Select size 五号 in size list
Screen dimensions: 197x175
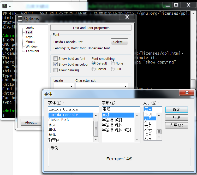[150, 118]
